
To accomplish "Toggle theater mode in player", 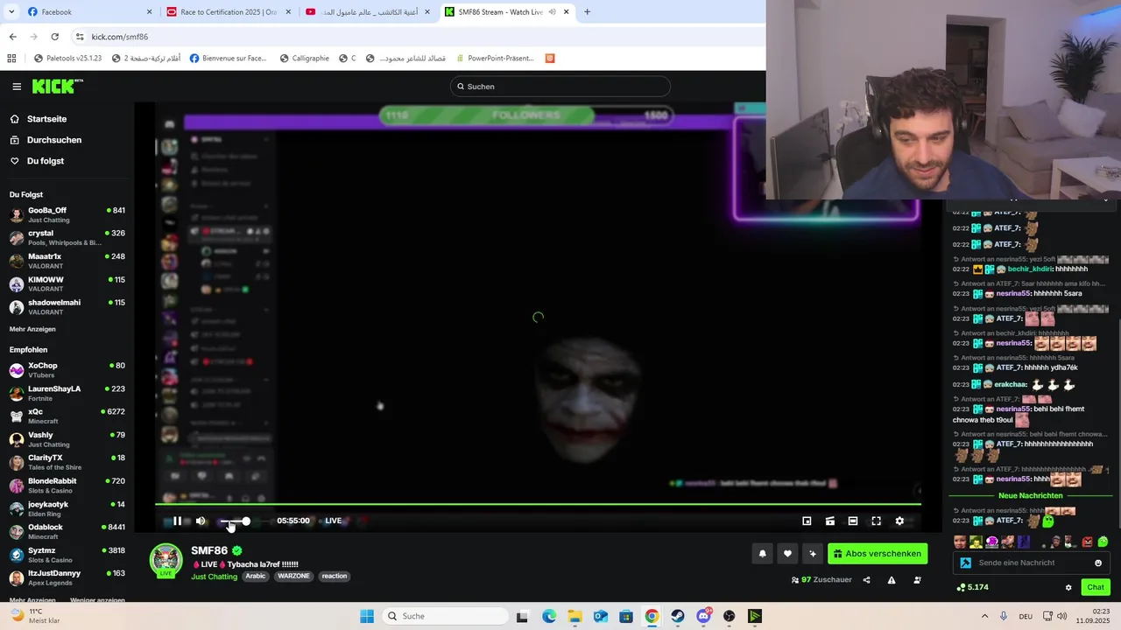I will (x=852, y=521).
